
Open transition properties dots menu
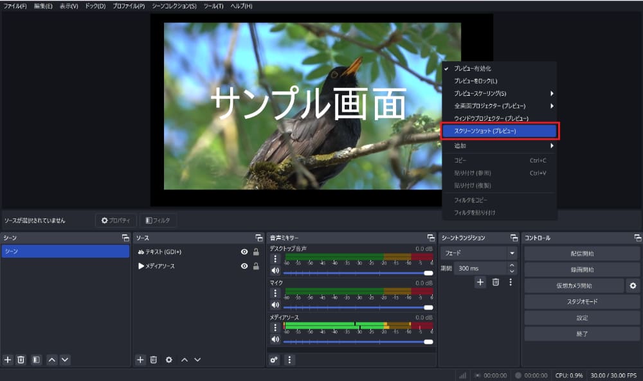click(511, 282)
